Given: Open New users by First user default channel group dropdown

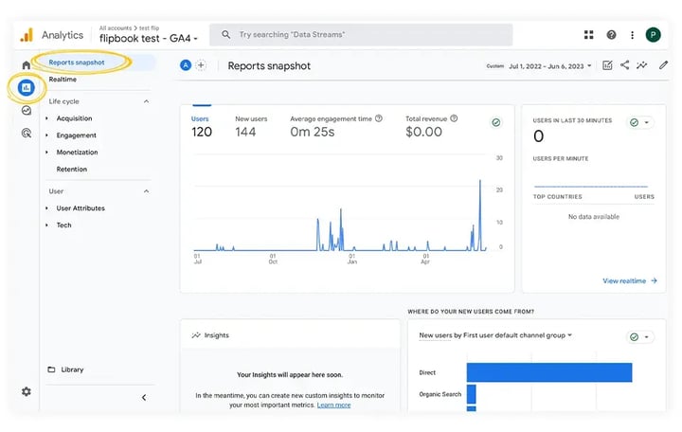Looking at the screenshot, I should pyautogui.click(x=495, y=335).
